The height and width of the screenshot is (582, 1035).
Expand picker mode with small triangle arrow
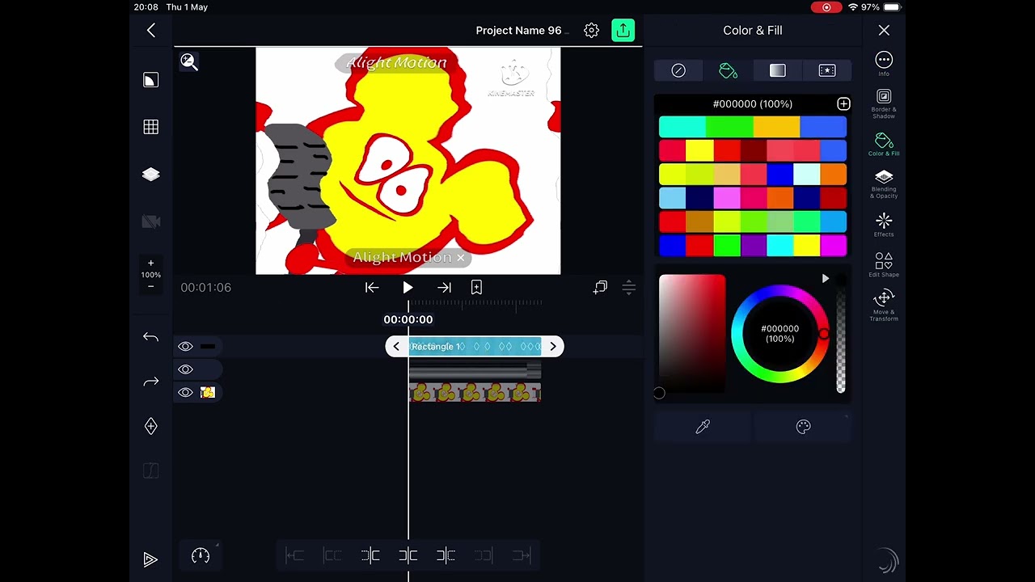point(825,279)
